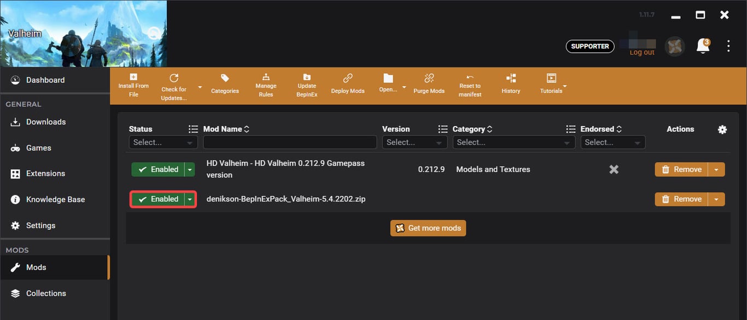
Task: Click the Update BepInEx icon
Action: 306,85
